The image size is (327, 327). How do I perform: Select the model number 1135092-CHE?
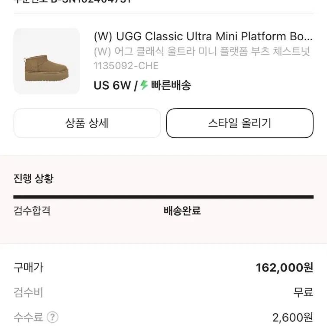click(126, 66)
